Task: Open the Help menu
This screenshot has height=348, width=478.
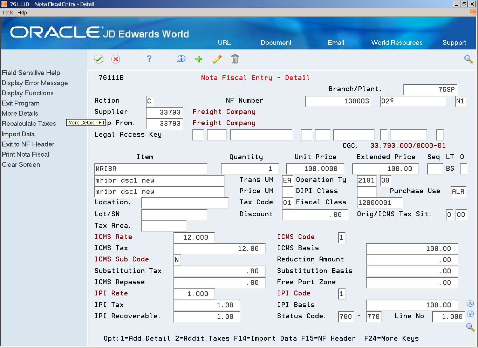Action: point(22,13)
